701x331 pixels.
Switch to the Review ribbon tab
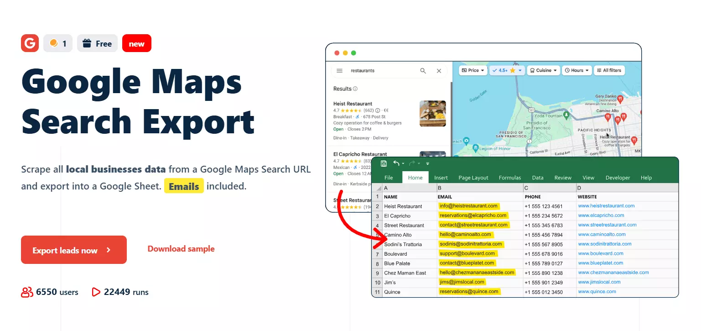pyautogui.click(x=563, y=178)
